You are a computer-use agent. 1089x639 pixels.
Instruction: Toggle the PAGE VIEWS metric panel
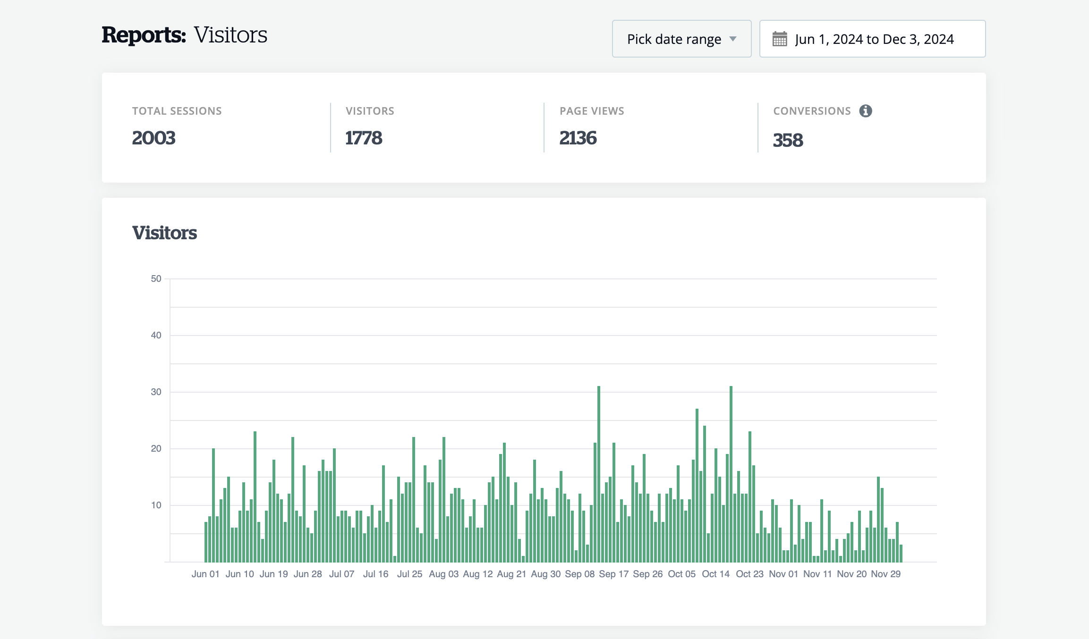tap(591, 127)
